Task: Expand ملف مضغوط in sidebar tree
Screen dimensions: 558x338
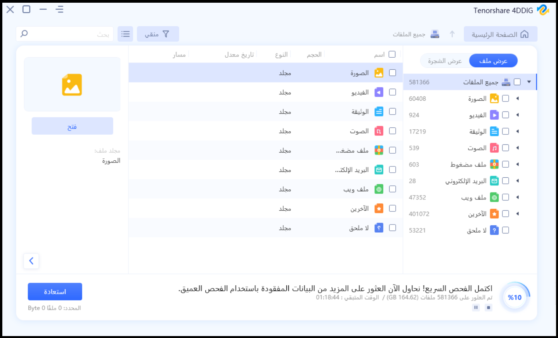Action: click(518, 164)
